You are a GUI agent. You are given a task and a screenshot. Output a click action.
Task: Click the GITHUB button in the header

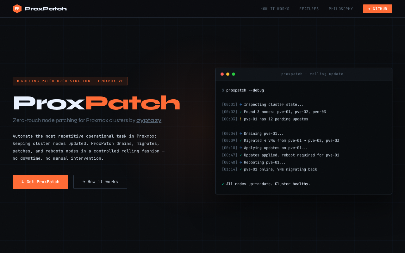pos(377,9)
